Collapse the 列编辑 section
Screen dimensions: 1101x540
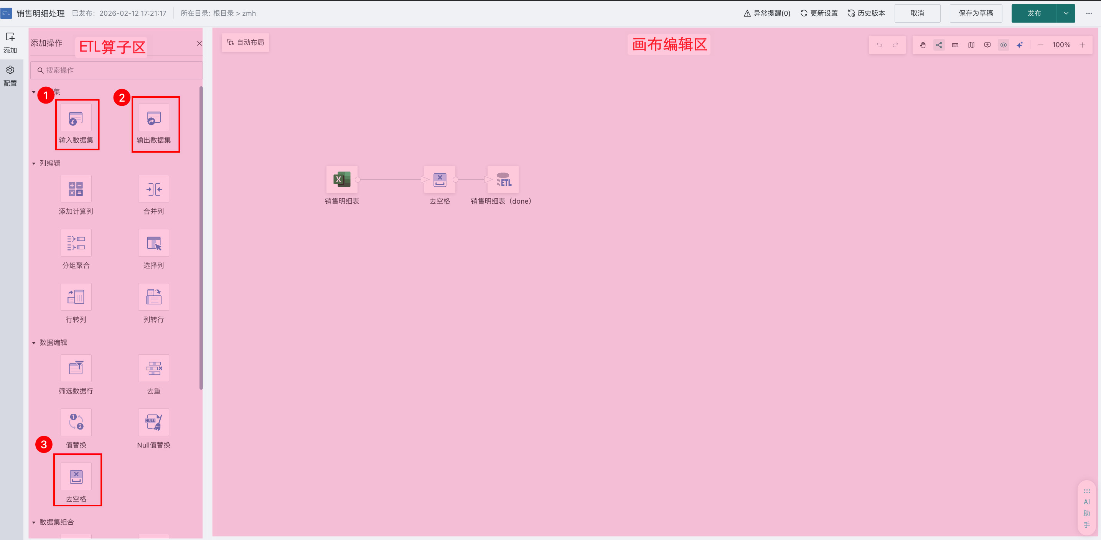(x=34, y=163)
